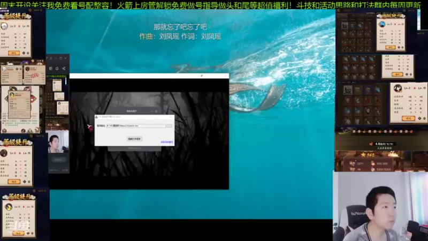Click the streamer webcam feed at bottom right
This screenshot has width=428, height=241.
(x=380, y=206)
